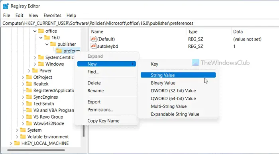Viewport: 279px width, 154px height.
Task: Click the Windows folder icon
Action: point(41,64)
